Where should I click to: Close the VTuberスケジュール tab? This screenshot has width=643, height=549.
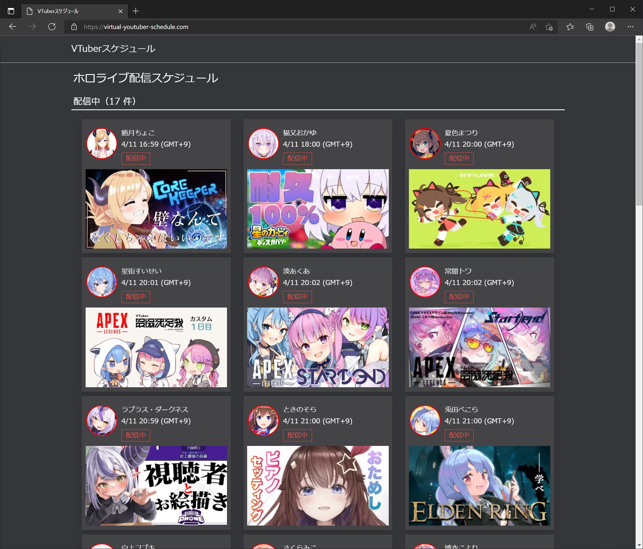click(x=120, y=11)
